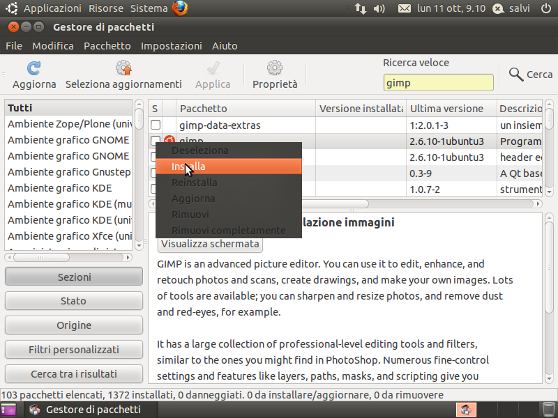558x418 pixels.
Task: Open the Applicazioni panel menu
Action: pyautogui.click(x=53, y=8)
